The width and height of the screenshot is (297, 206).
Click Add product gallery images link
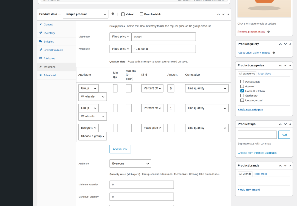254,53
